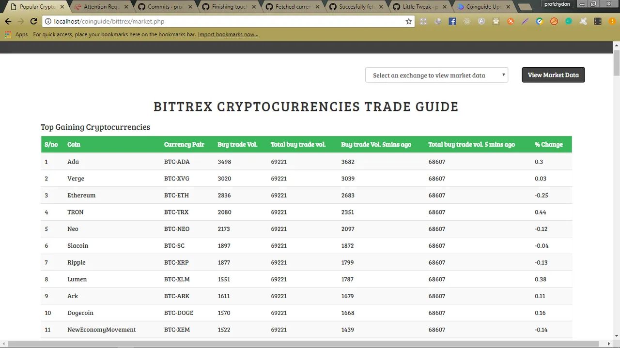Click the Coin column header
Image resolution: width=620 pixels, height=348 pixels.
pos(74,144)
